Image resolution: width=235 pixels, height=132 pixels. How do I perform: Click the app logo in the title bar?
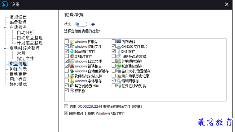coord(5,4)
